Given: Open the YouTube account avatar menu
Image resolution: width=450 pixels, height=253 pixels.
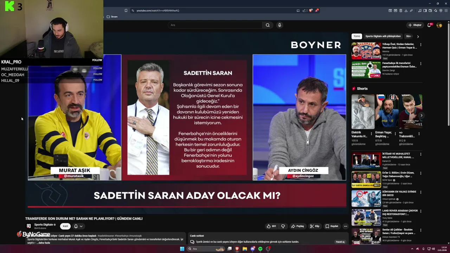Looking at the screenshot, I should pyautogui.click(x=439, y=25).
